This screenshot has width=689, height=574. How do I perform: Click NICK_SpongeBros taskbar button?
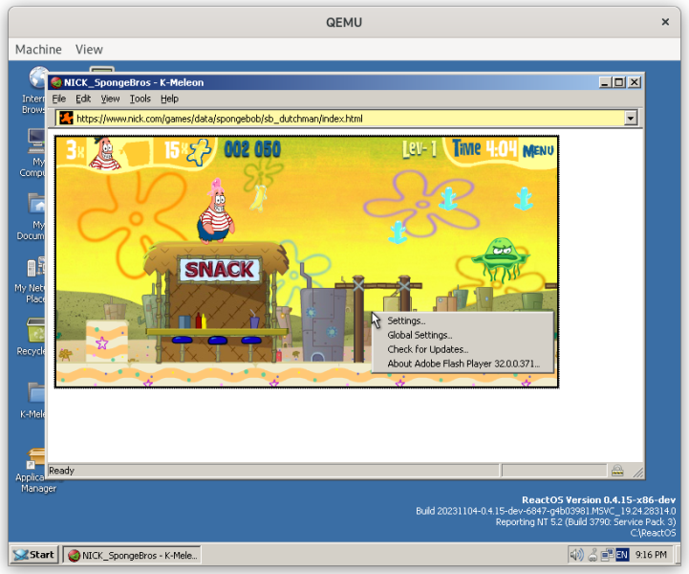click(x=132, y=555)
